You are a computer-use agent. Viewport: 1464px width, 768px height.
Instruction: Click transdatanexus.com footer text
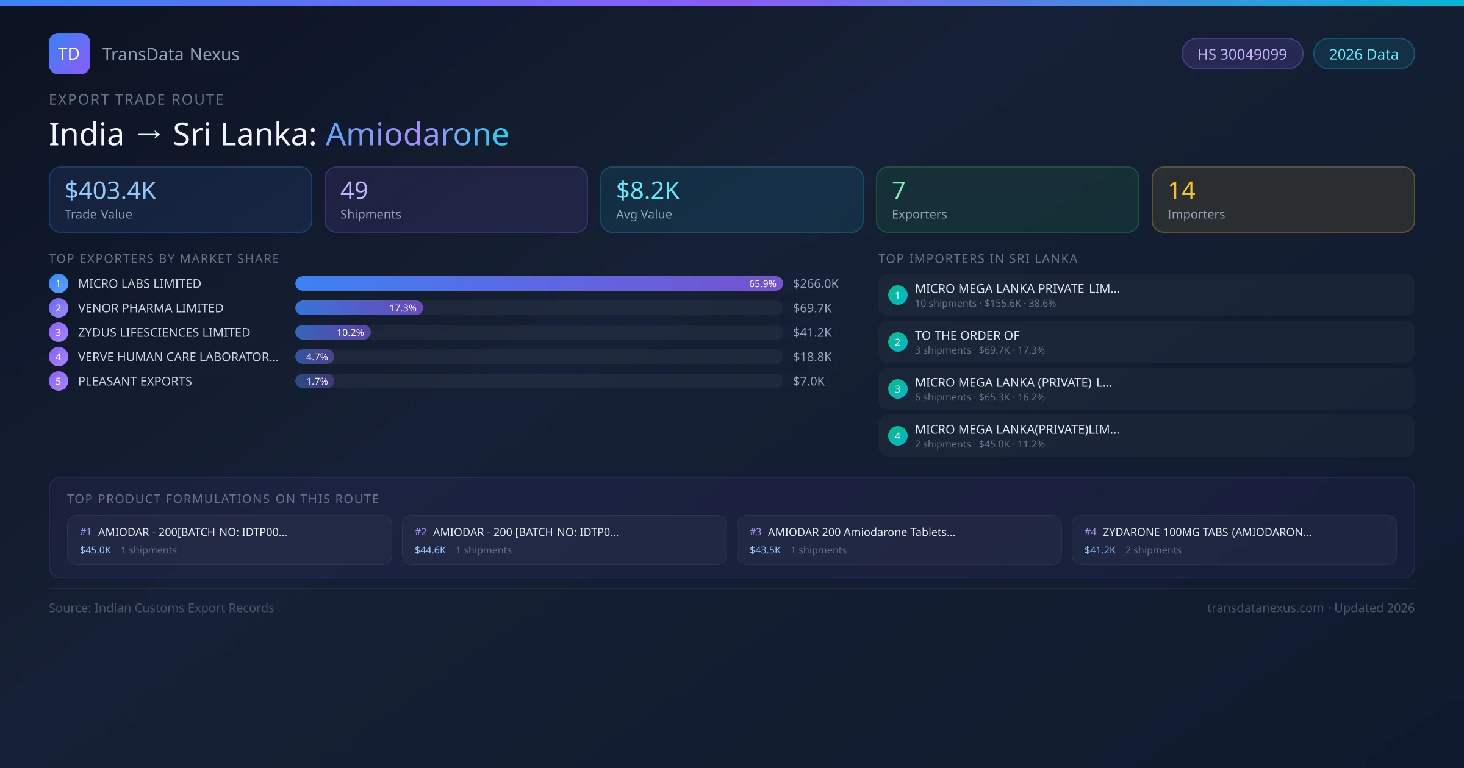click(x=1265, y=608)
